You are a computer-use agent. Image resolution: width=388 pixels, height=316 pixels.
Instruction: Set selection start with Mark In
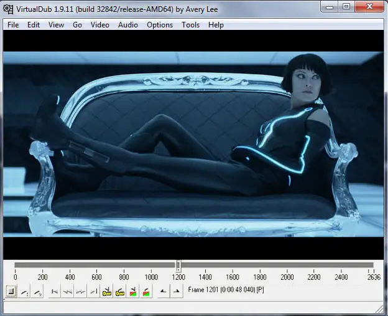[163, 291]
